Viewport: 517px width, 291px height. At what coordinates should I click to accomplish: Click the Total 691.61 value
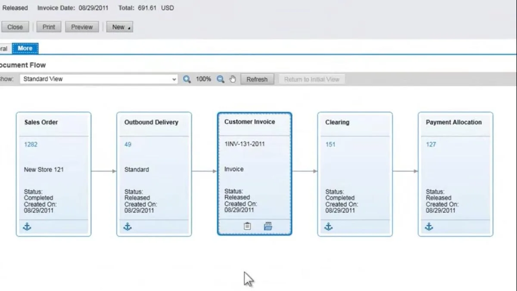tap(147, 8)
